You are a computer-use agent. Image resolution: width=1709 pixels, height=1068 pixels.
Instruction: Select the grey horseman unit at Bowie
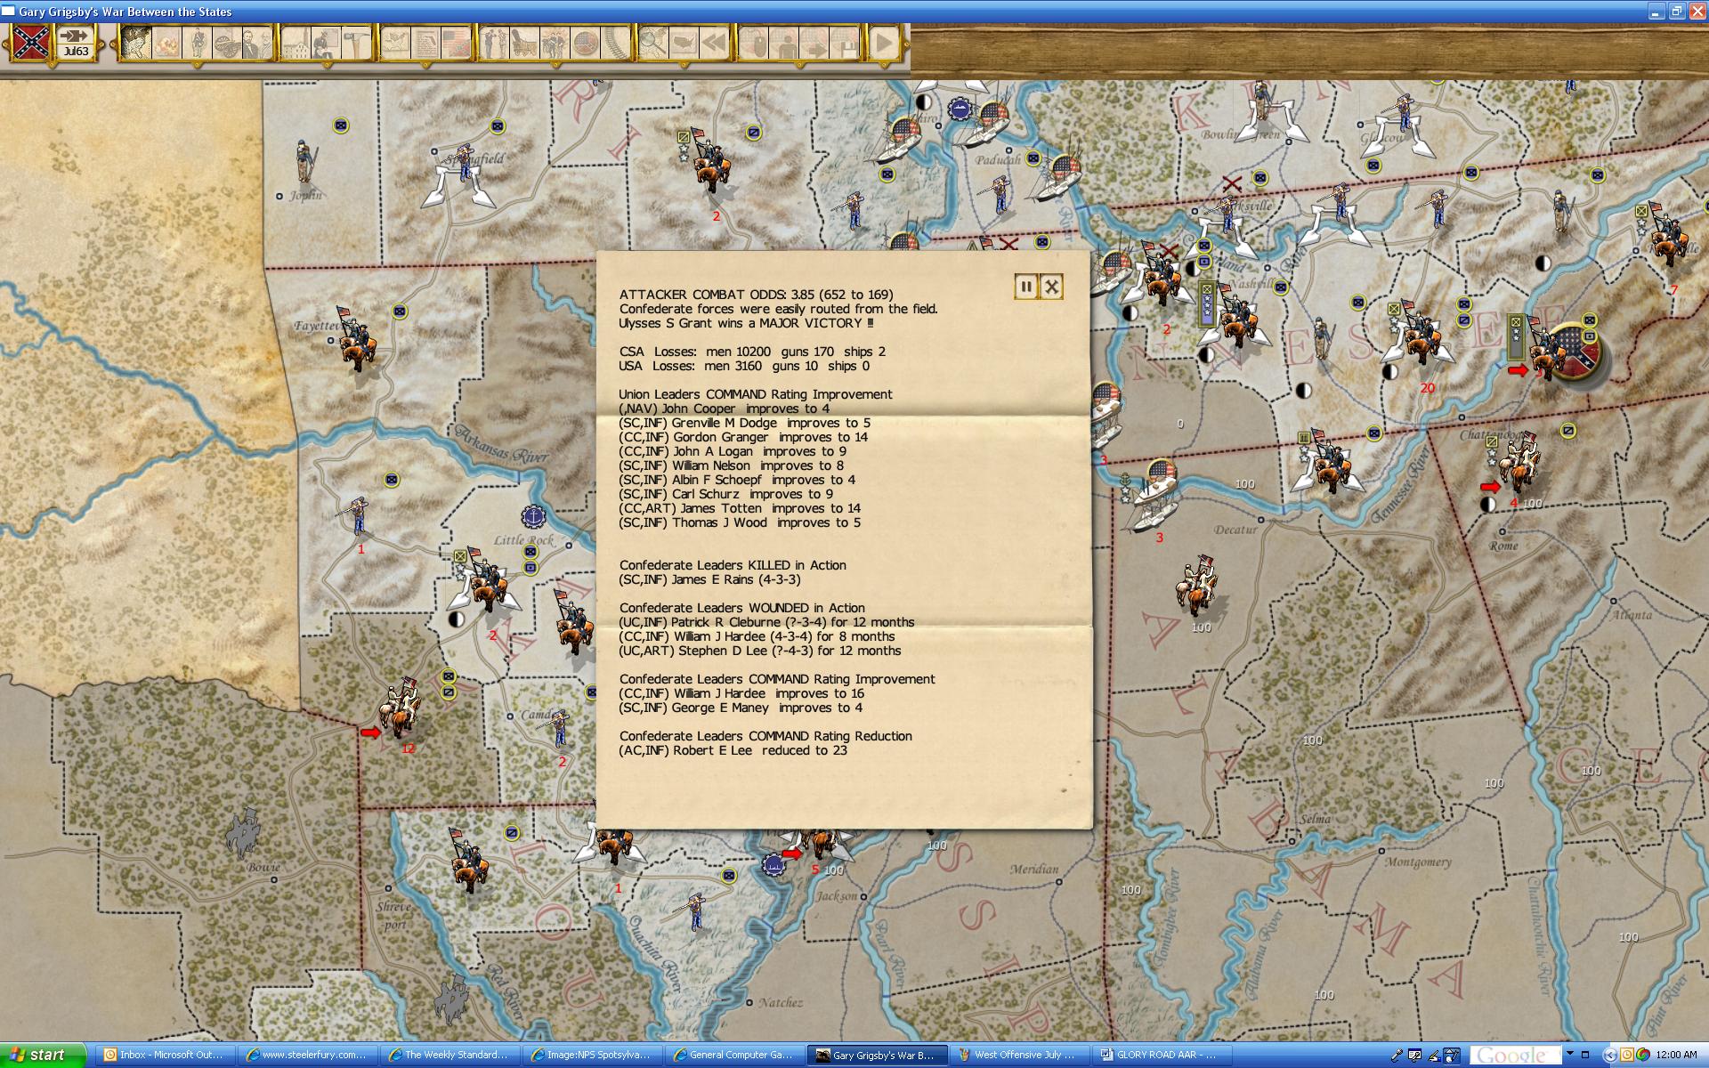coord(241,832)
